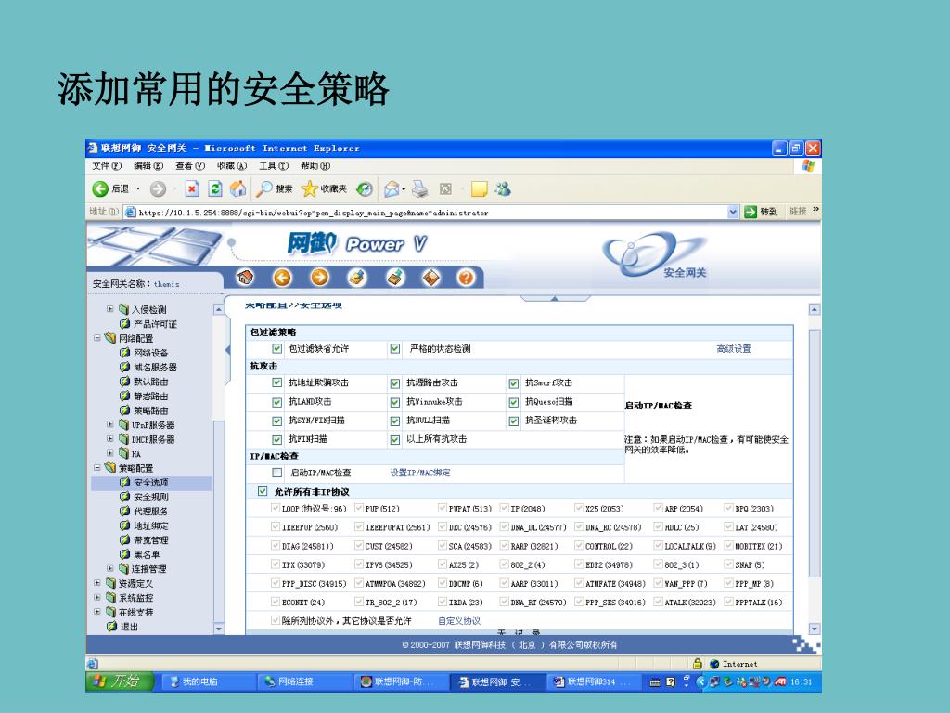
Task: Click the content pane scroll-up arrow
Action: pyautogui.click(x=815, y=309)
